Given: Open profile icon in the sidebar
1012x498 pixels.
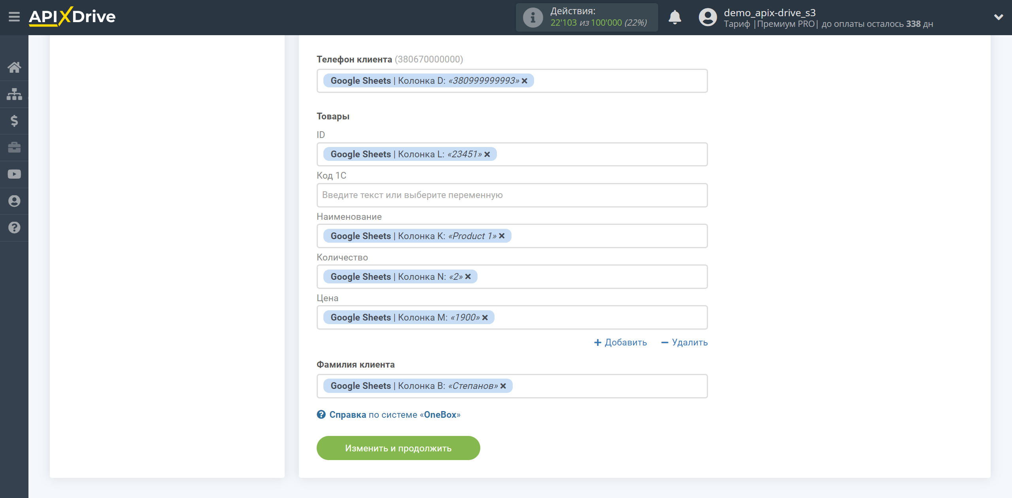Looking at the screenshot, I should 14,201.
